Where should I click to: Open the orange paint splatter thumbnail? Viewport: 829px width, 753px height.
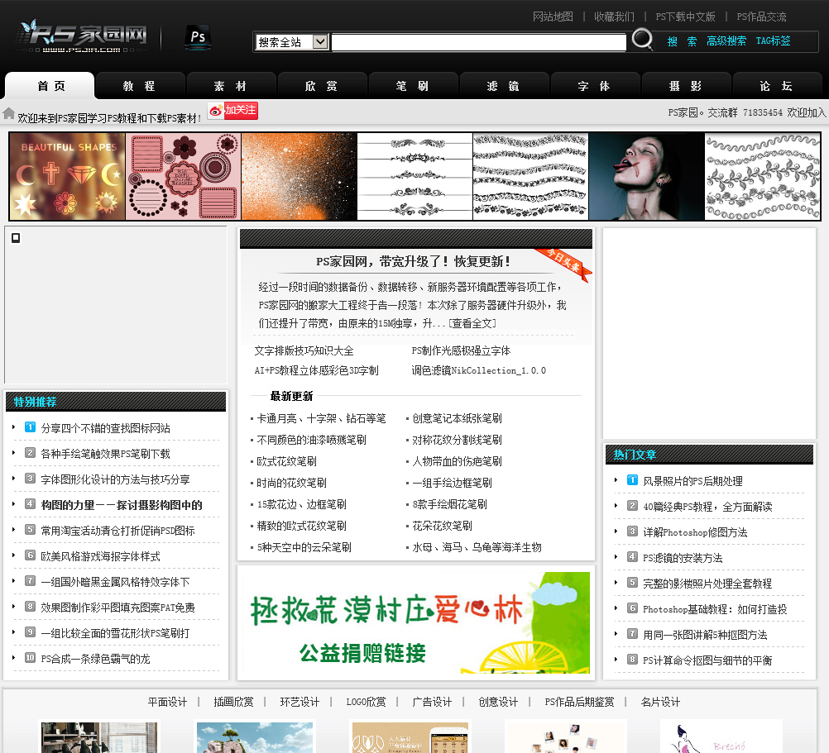pos(299,176)
